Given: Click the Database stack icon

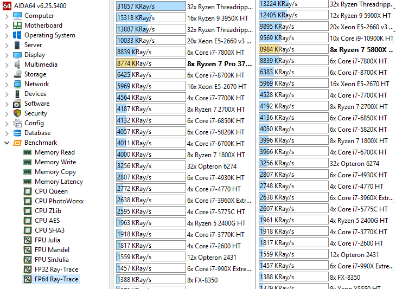Looking at the screenshot, I should [17, 133].
